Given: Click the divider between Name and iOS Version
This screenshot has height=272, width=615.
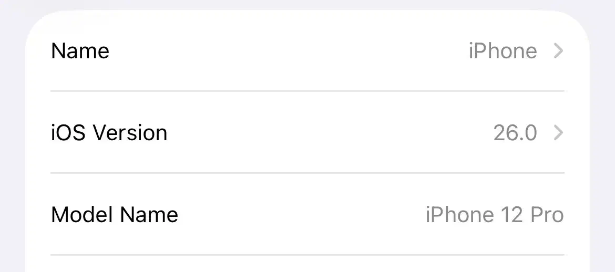Looking at the screenshot, I should point(307,91).
